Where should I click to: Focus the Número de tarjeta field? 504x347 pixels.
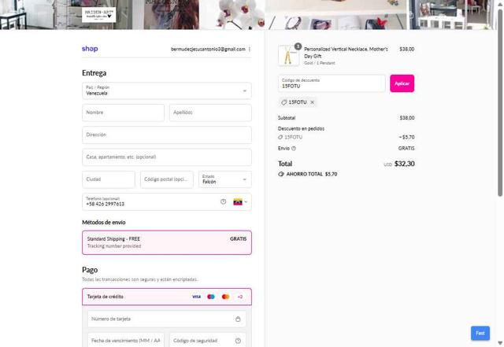click(167, 319)
